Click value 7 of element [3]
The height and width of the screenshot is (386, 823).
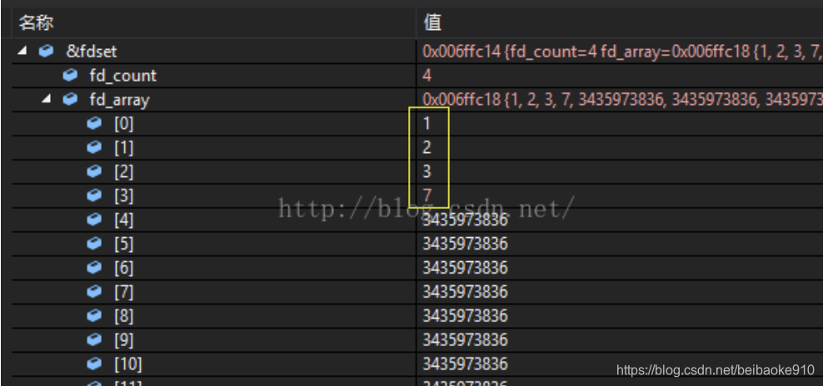click(x=426, y=195)
